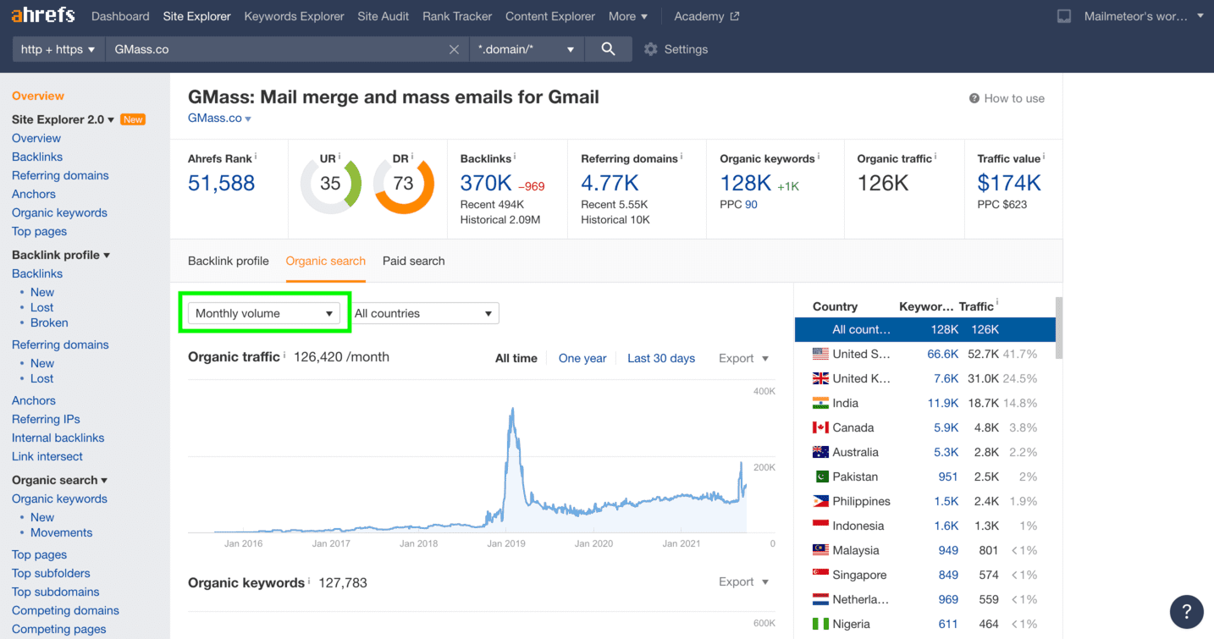
Task: Open Settings gear icon
Action: pos(650,49)
